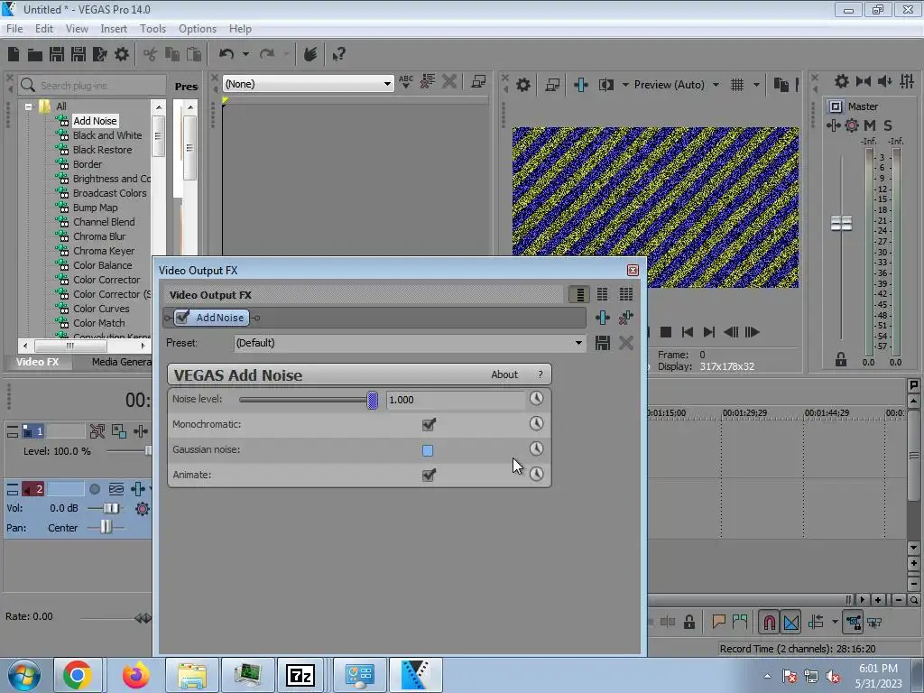
Task: Stop playback with the square button
Action: [666, 332]
